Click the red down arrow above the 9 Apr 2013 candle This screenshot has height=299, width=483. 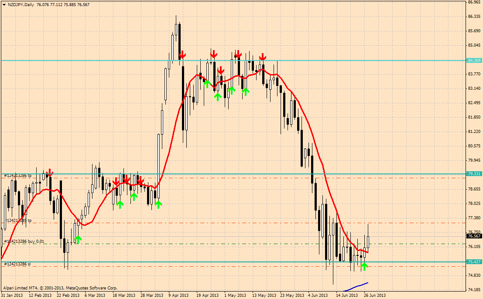coord(182,55)
